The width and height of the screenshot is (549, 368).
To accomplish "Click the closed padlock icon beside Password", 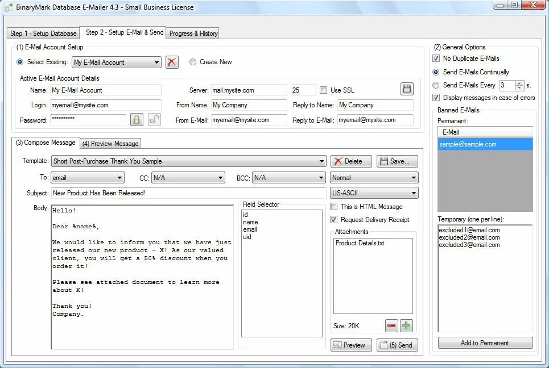I will click(x=137, y=120).
